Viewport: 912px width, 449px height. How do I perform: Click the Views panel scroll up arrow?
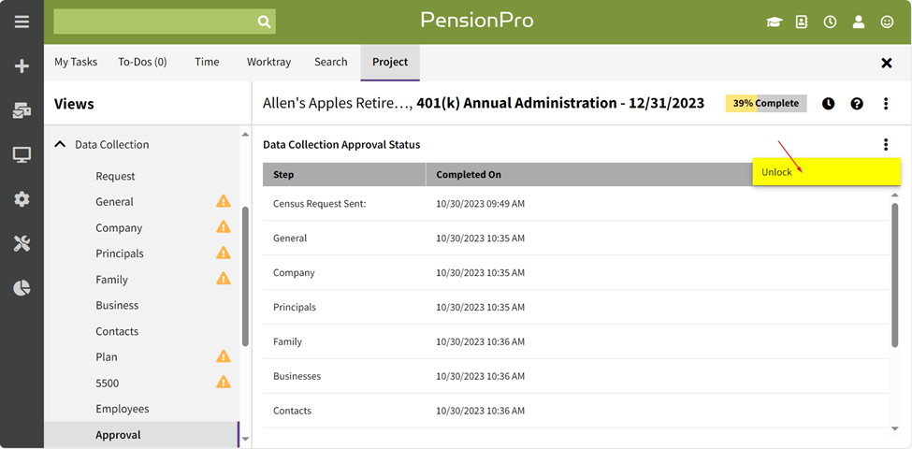245,135
